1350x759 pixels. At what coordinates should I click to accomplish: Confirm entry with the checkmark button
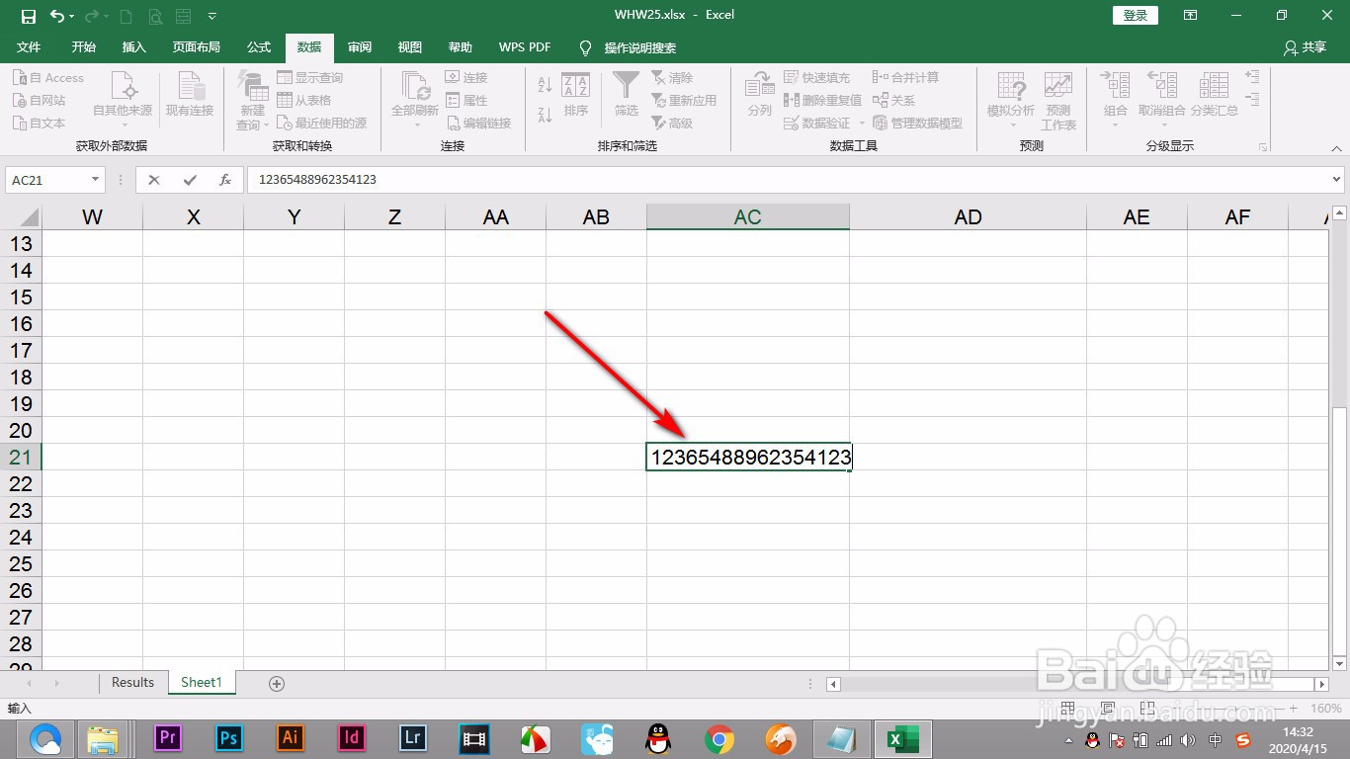tap(190, 180)
